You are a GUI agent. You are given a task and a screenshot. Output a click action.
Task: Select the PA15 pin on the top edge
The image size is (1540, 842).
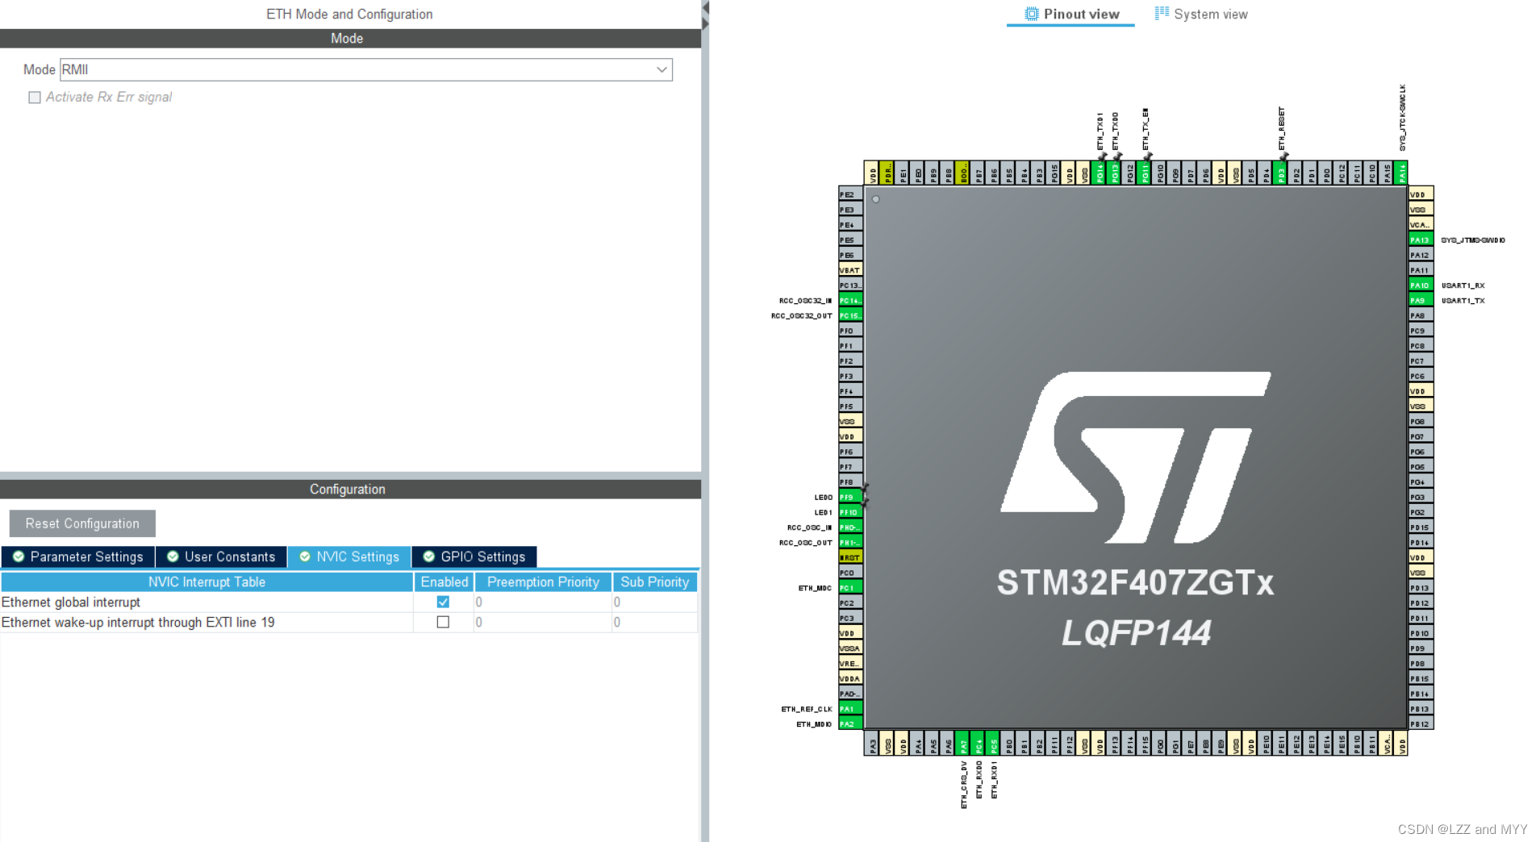1387,173
